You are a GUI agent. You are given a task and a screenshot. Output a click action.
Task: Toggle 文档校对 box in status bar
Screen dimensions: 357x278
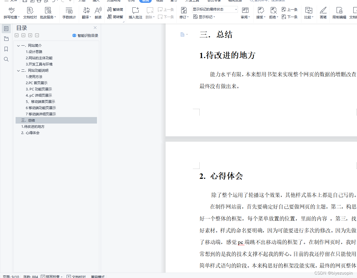point(69,277)
